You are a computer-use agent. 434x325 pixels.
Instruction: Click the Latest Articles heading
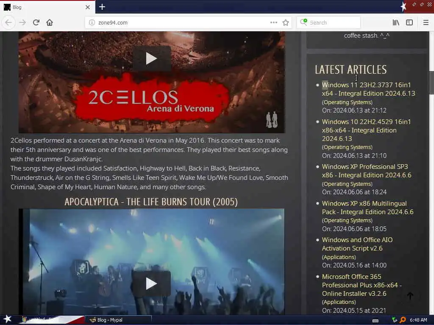tap(351, 70)
